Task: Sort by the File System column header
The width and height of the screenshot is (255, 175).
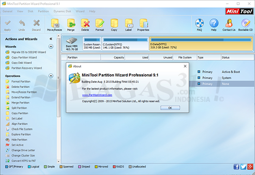Action: (x=185, y=57)
